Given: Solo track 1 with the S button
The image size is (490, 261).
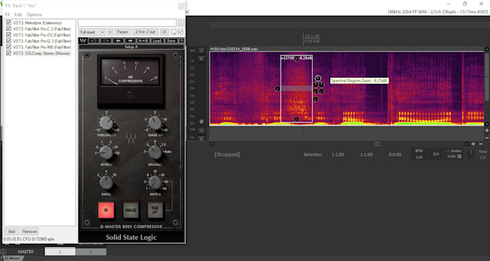Looking at the screenshot, I should click(x=202, y=58).
